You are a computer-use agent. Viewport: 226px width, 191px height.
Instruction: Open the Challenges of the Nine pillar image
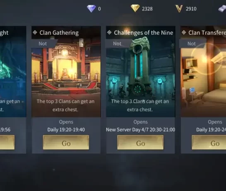coord(141,72)
